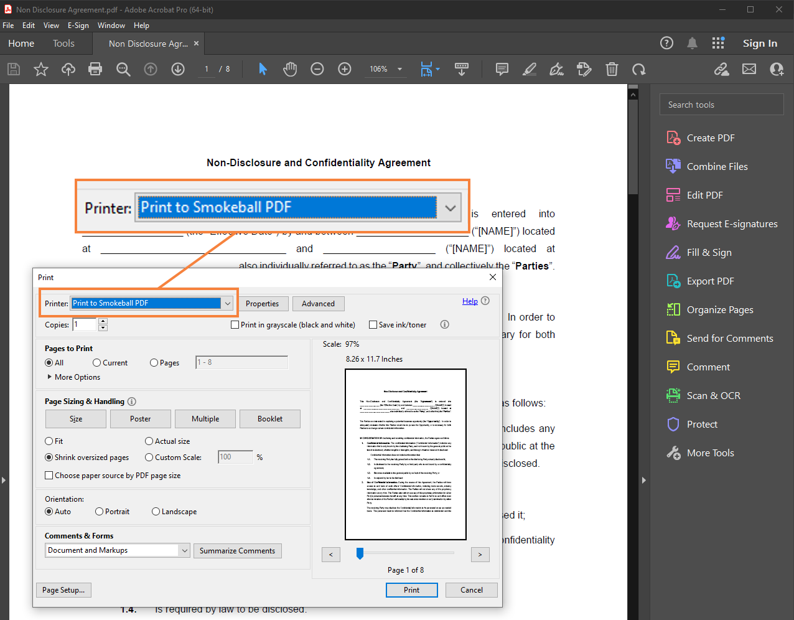Open printer Properties
Image resolution: width=794 pixels, height=620 pixels.
(263, 304)
